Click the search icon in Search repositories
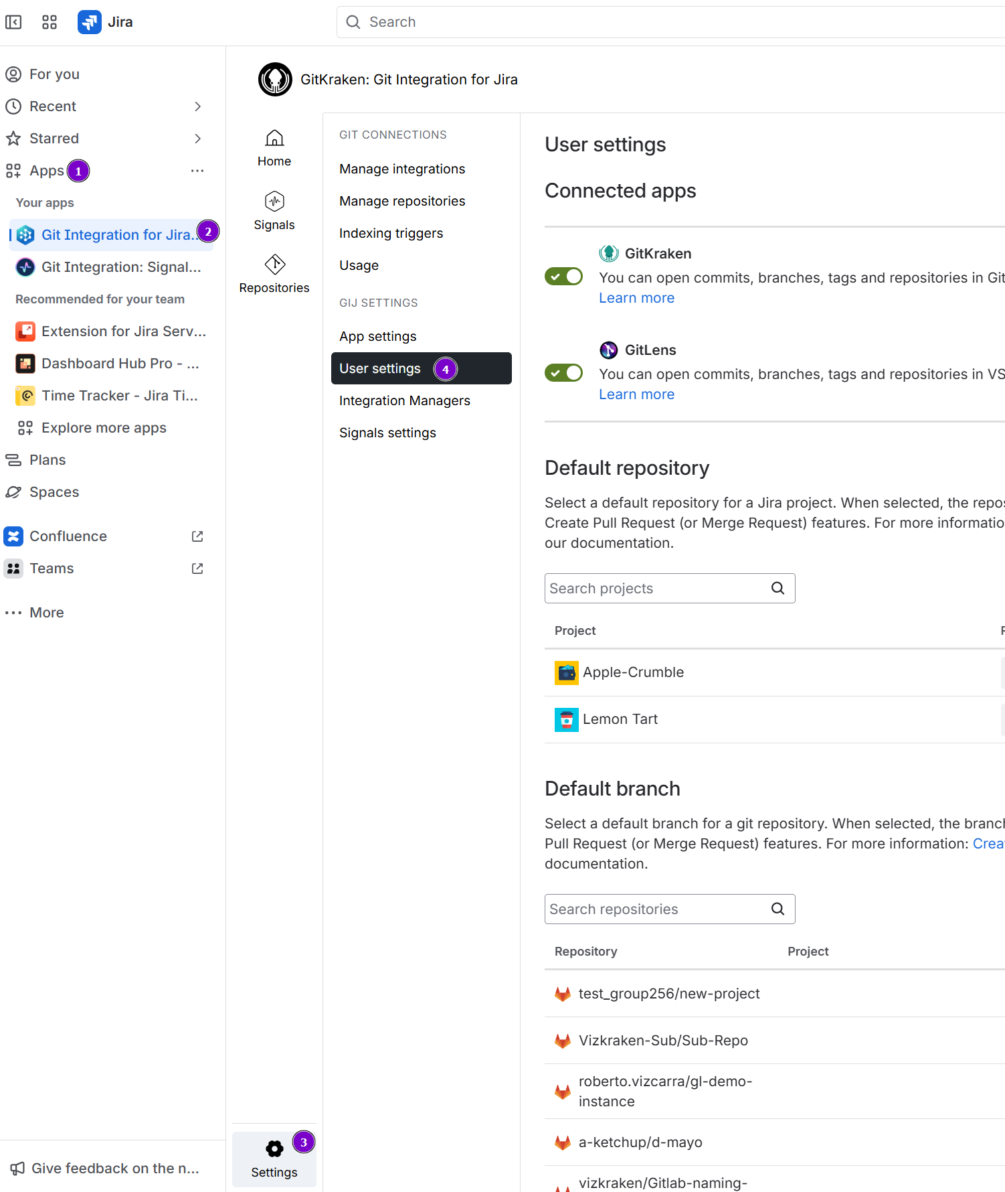This screenshot has height=1192, width=1005. click(x=778, y=909)
